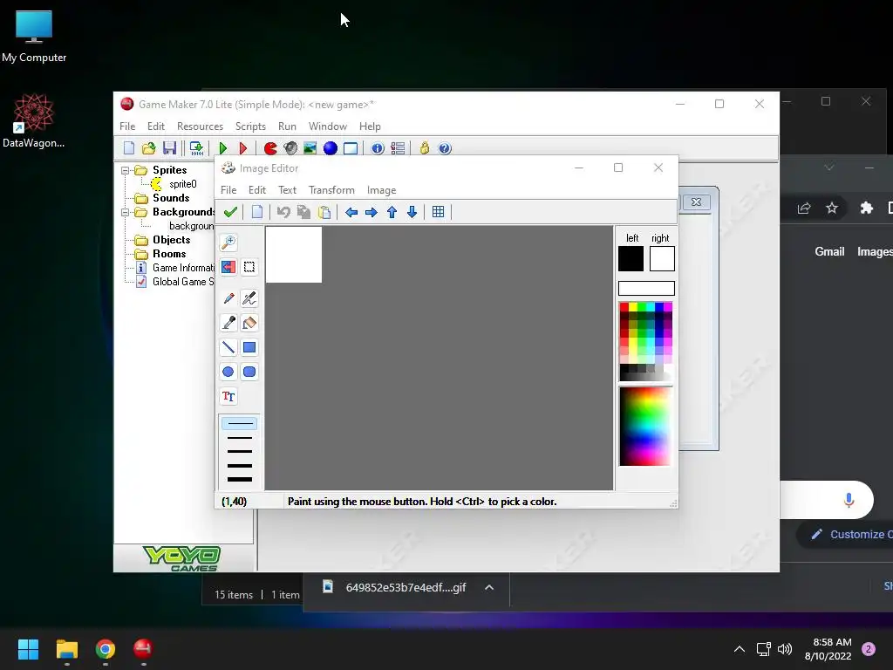Shift image down with down arrow
The width and height of the screenshot is (893, 670).
click(412, 212)
